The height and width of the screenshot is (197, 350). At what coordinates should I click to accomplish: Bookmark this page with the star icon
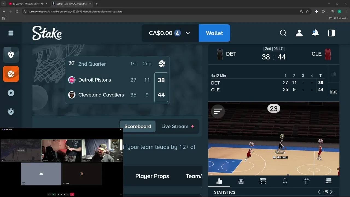307,11
